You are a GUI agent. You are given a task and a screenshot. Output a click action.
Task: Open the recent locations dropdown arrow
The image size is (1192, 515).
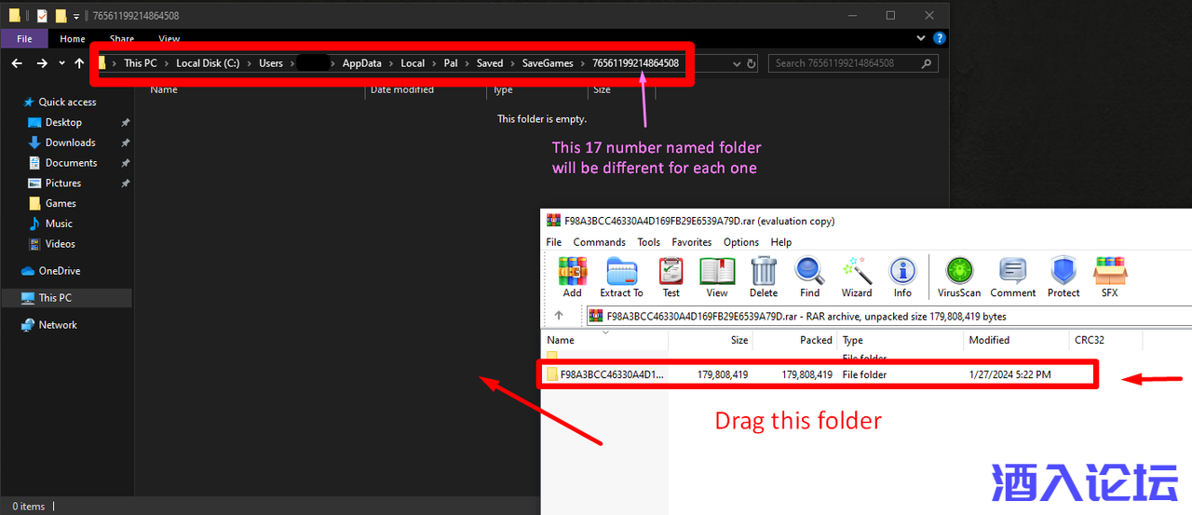click(x=61, y=63)
